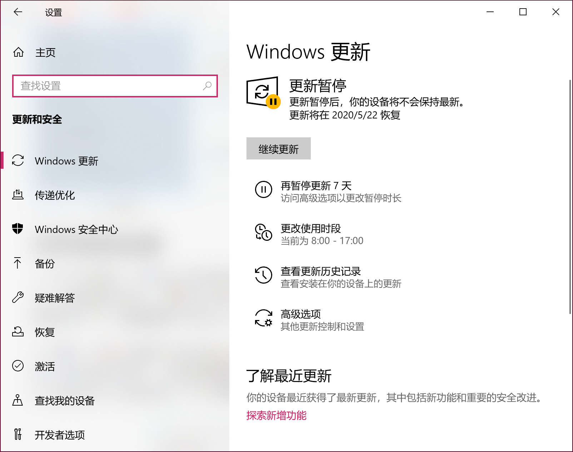Select the 备份 sidebar entry
Image resolution: width=573 pixels, height=452 pixels.
pos(44,264)
